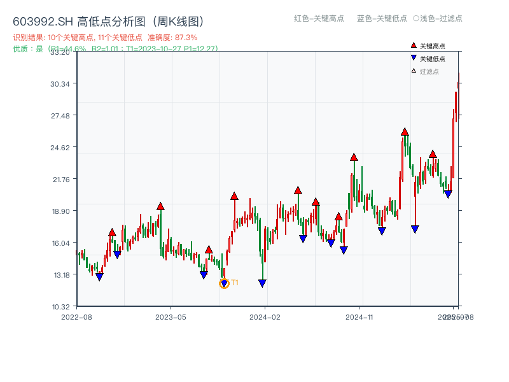Click the greyed legend text 过滤点 inside the chart
This screenshot has height=382, width=509.
click(429, 71)
